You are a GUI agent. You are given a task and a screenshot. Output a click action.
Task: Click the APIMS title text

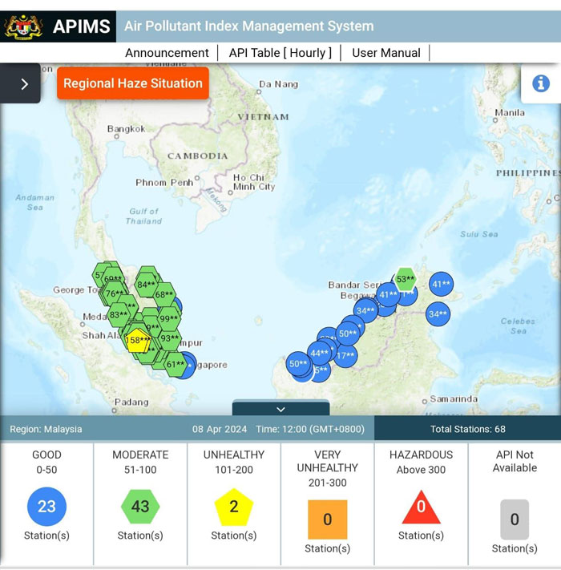(x=82, y=26)
